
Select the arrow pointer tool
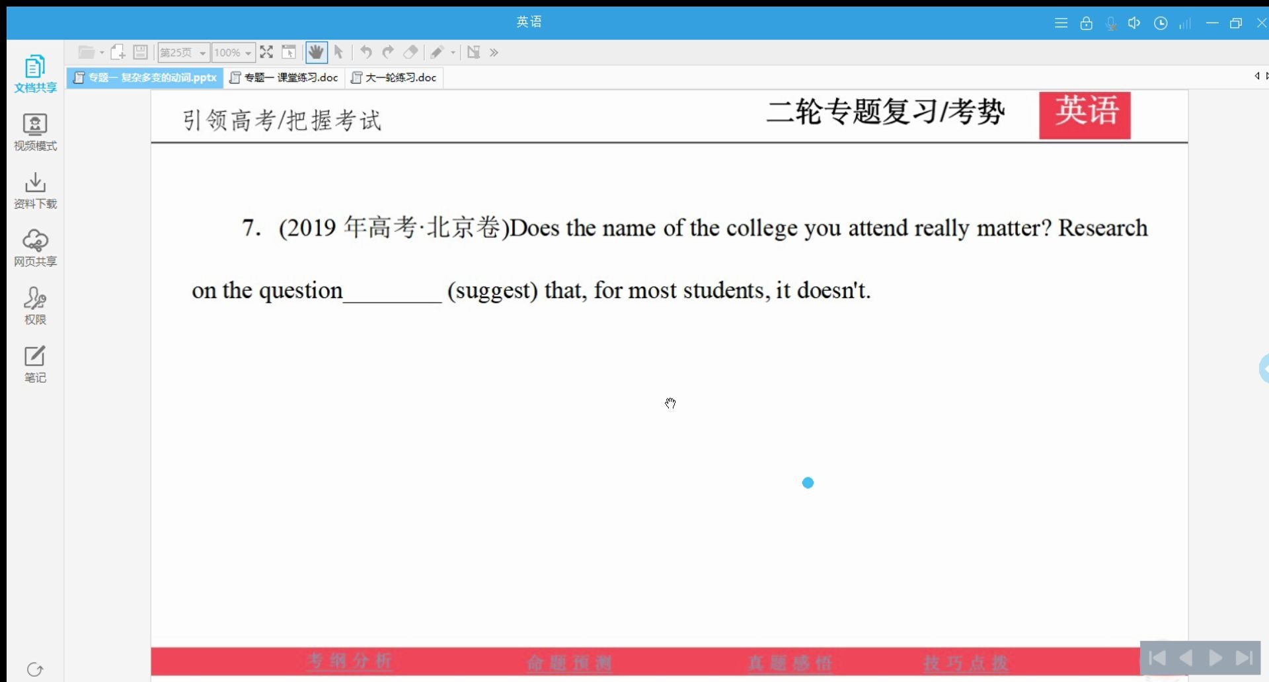[338, 52]
